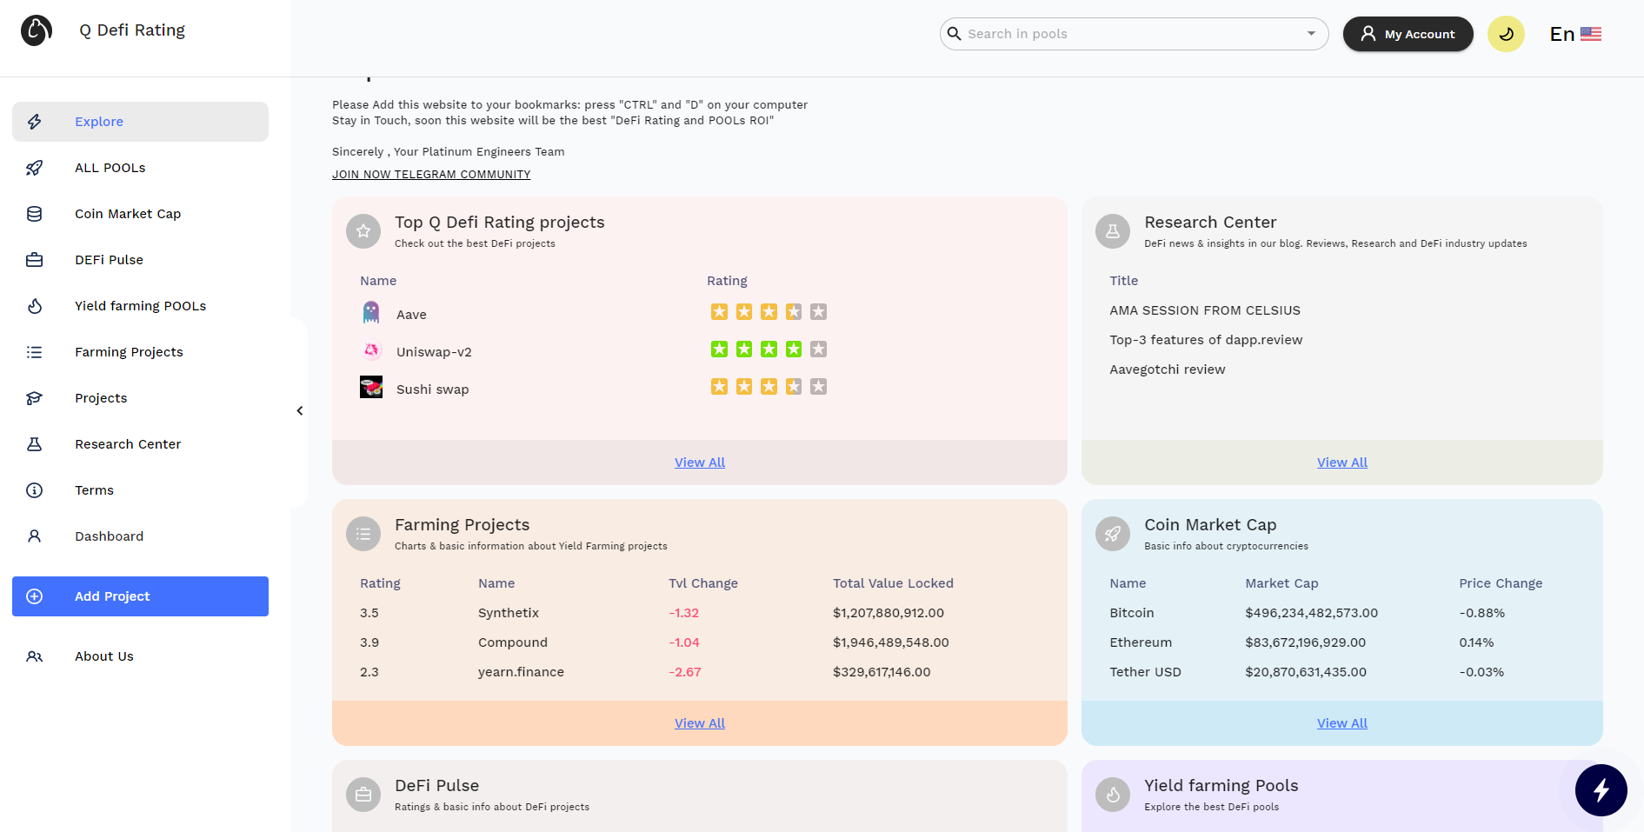The width and height of the screenshot is (1644, 832).
Task: Select the Compound farming project row
Action: (700, 642)
